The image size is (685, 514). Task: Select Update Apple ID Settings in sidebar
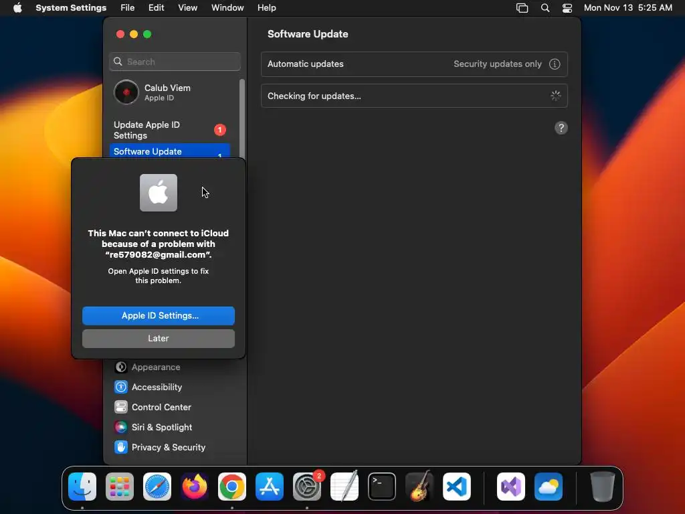pyautogui.click(x=169, y=130)
